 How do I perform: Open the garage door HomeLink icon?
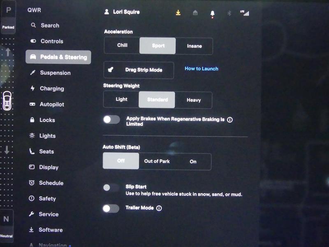[x=195, y=13]
